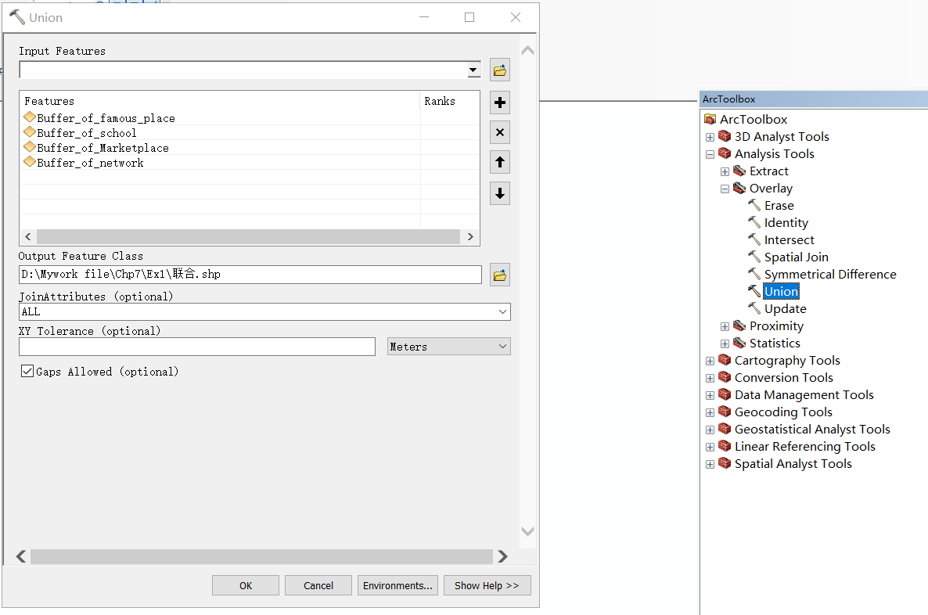Select the Linear Referencing Tools tree item
The width and height of the screenshot is (928, 615).
[x=805, y=447]
